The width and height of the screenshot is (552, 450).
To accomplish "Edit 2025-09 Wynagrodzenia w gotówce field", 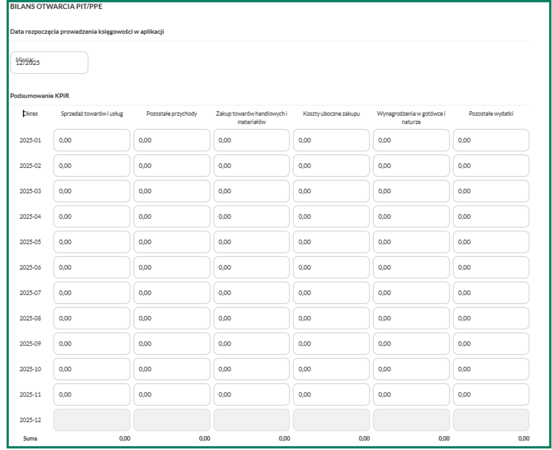I will click(411, 343).
